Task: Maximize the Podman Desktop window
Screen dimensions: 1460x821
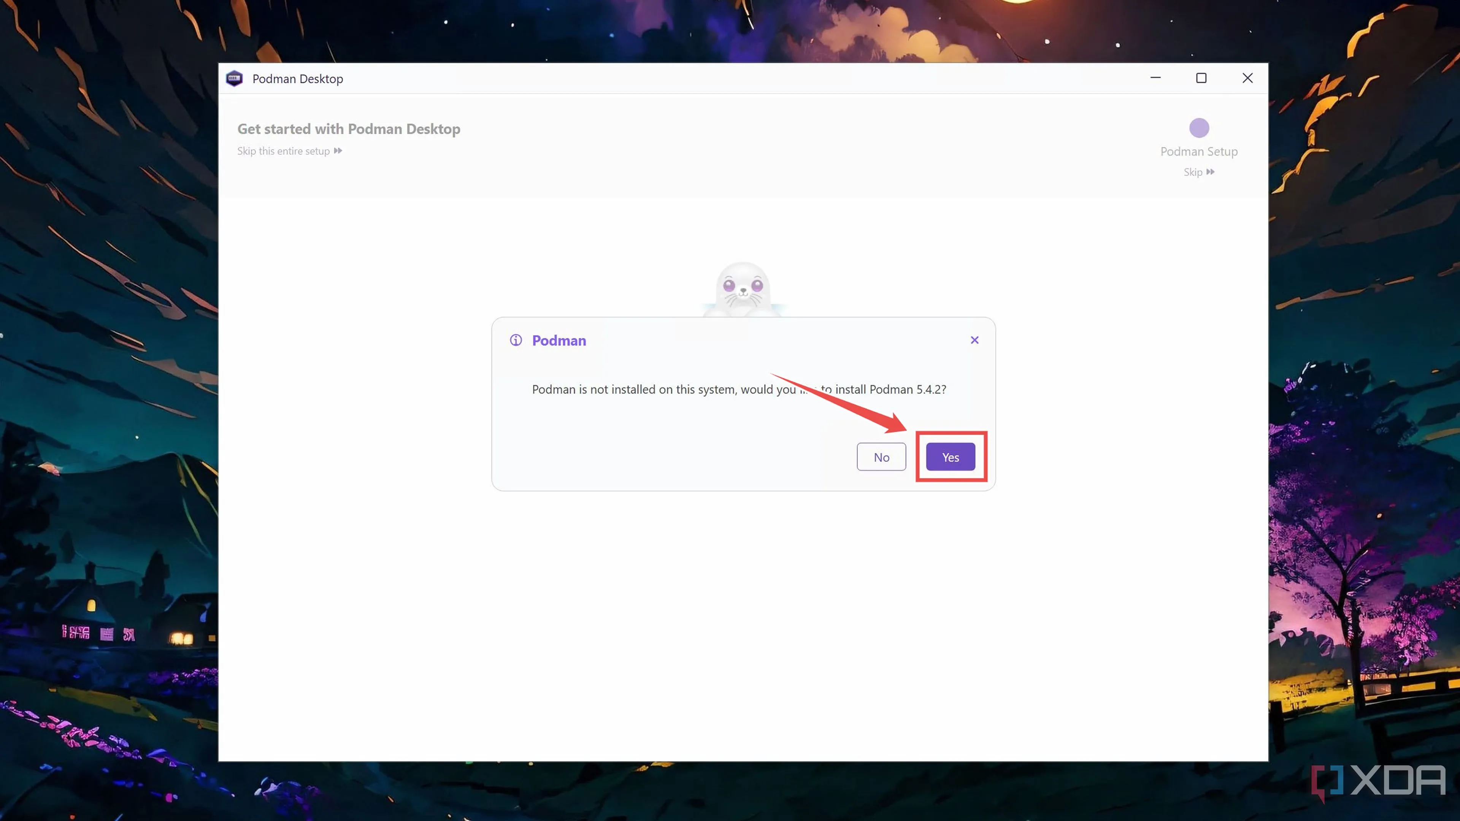Action: coord(1201,78)
